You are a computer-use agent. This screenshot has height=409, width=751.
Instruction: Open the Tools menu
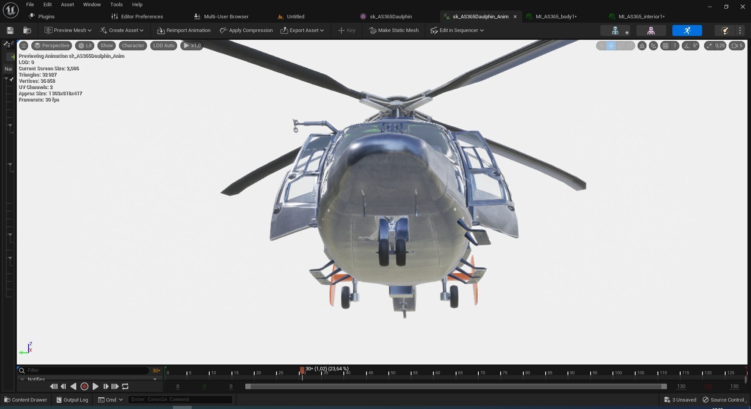click(x=117, y=5)
